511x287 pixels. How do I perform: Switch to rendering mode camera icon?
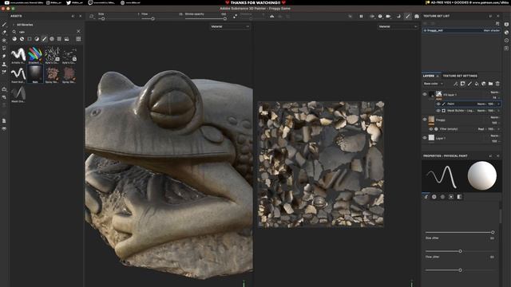pos(417,16)
